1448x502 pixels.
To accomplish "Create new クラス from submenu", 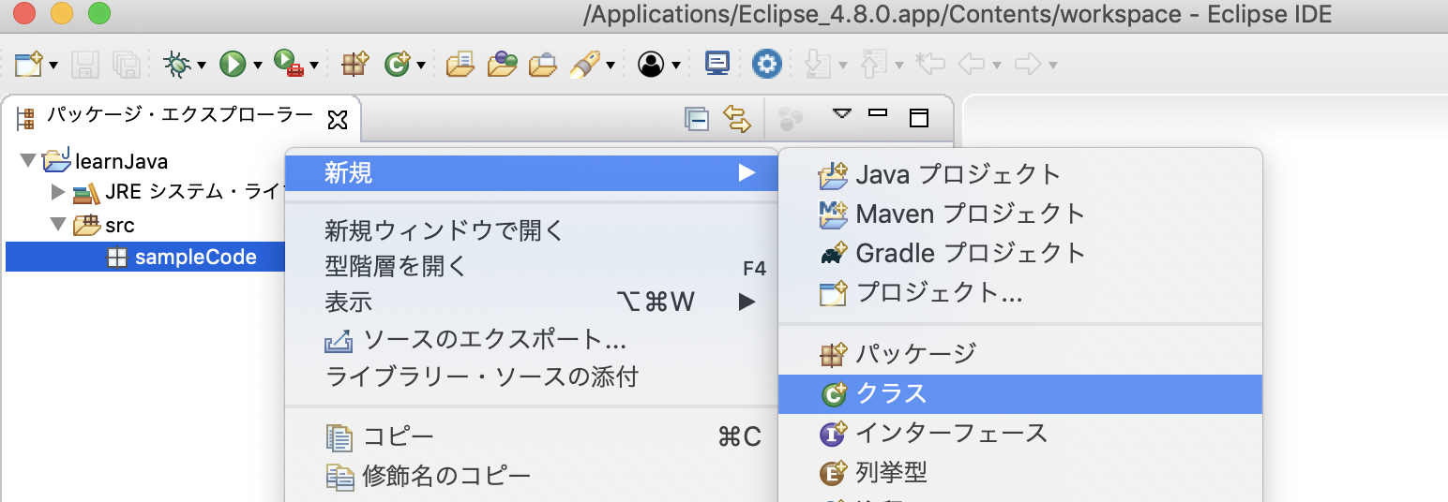I will 1020,394.
